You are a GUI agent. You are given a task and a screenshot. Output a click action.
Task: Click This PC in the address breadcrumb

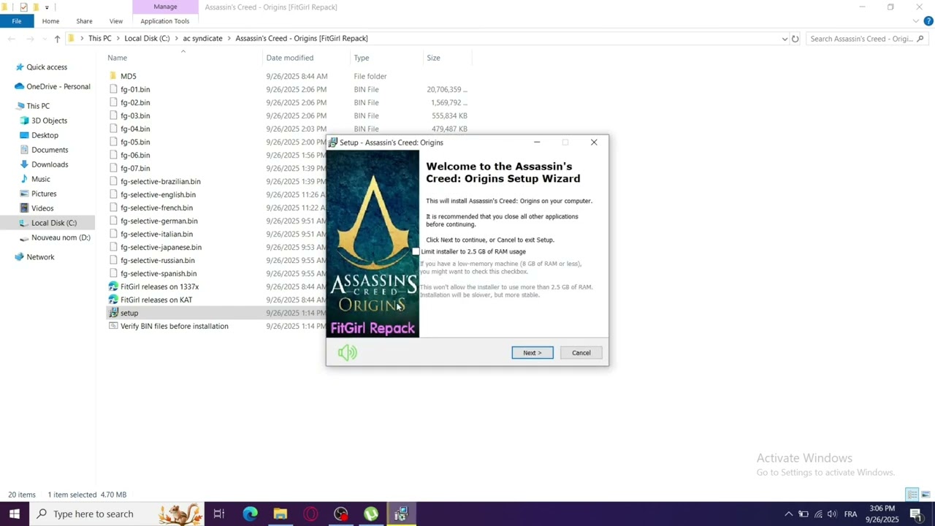coord(100,38)
